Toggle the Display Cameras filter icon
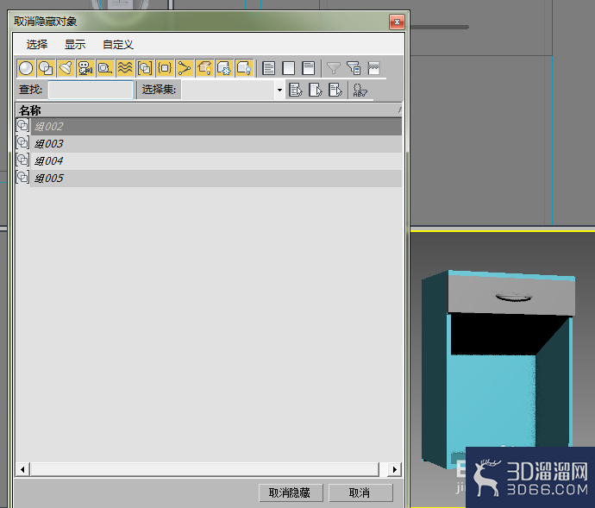Screen dimensions: 595x508 point(85,68)
